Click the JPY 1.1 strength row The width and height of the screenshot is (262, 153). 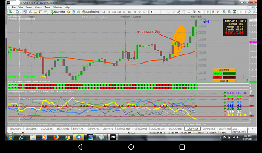[x=235, y=115]
